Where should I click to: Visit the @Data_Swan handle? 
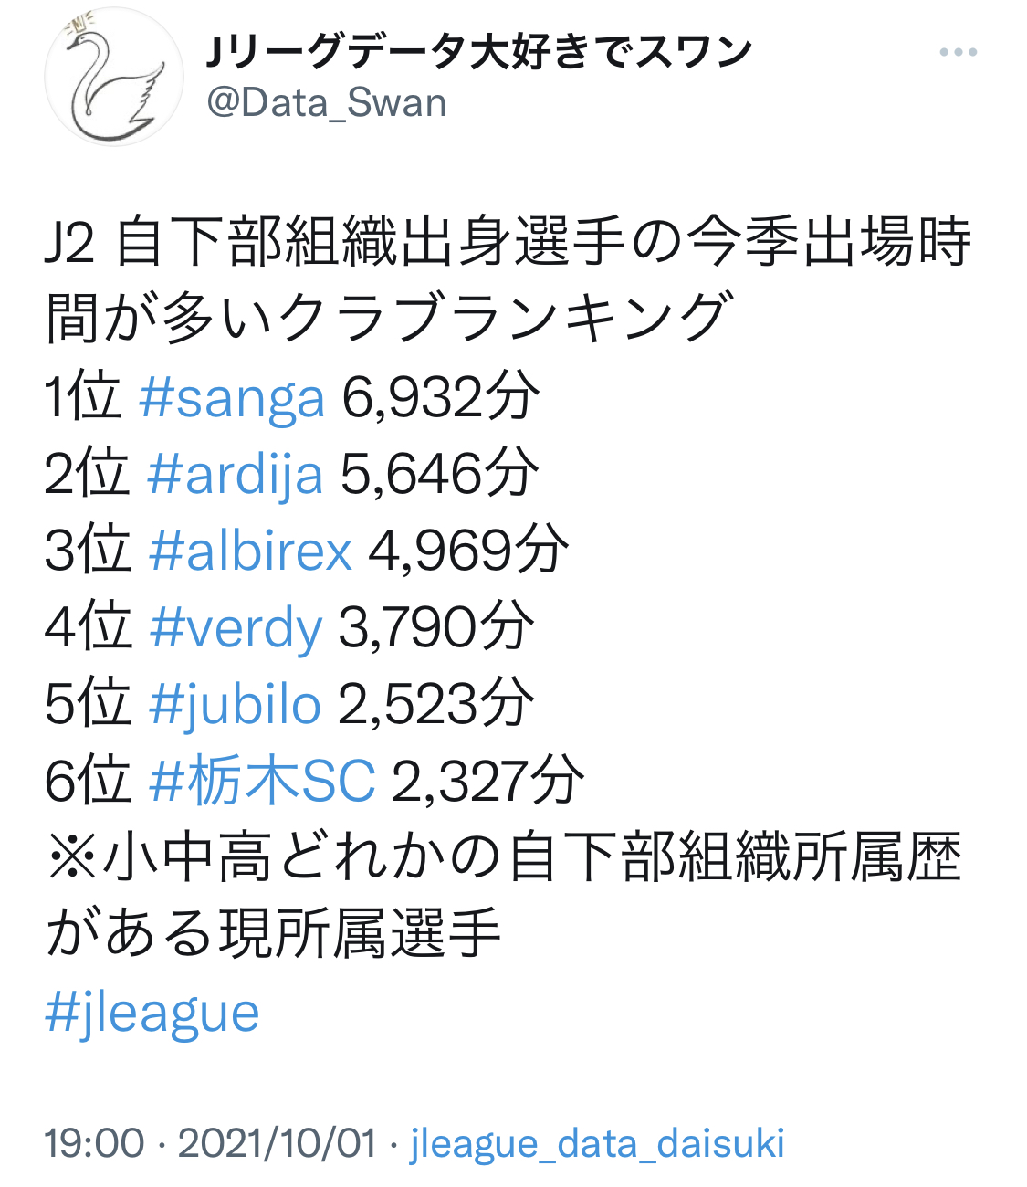tap(327, 103)
